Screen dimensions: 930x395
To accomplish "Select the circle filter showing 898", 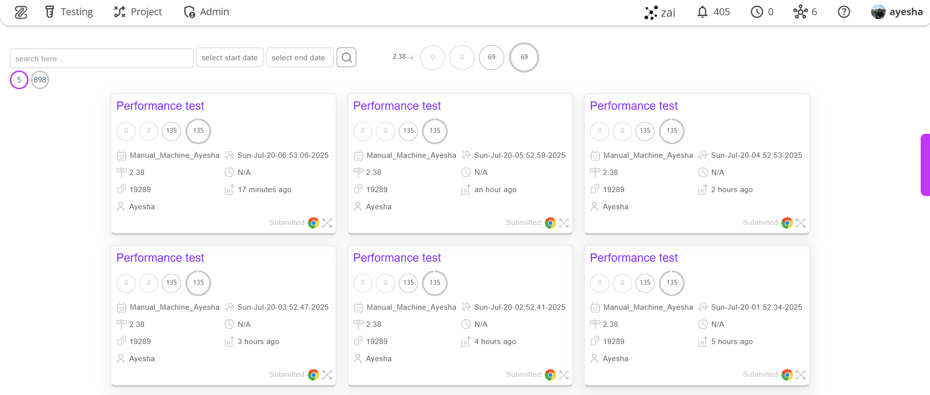I will [40, 80].
